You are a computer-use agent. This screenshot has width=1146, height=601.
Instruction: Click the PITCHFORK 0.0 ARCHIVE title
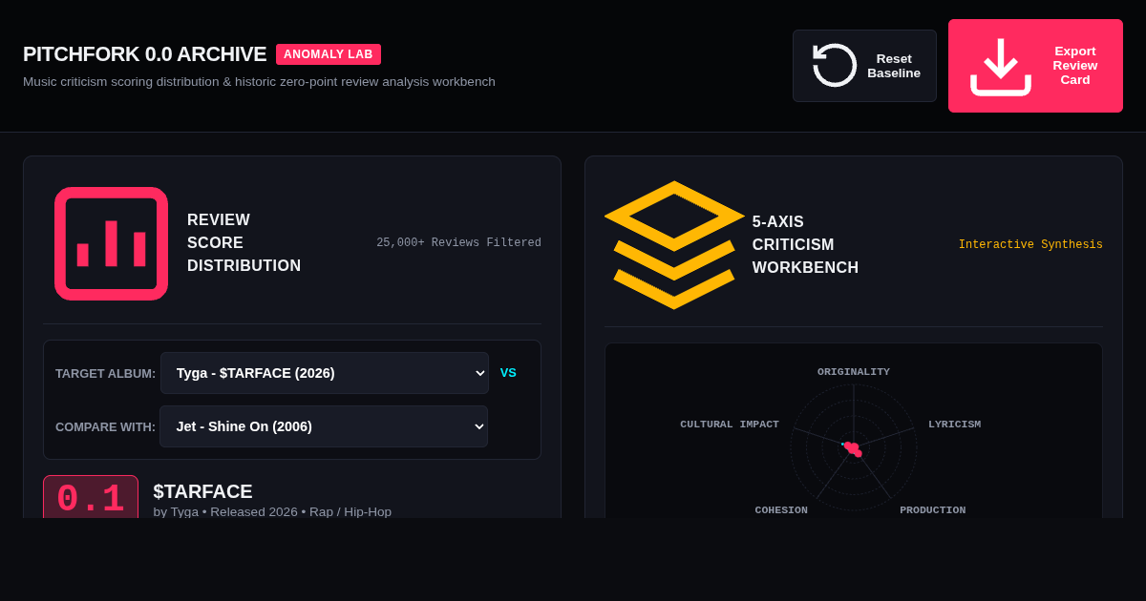pos(144,54)
